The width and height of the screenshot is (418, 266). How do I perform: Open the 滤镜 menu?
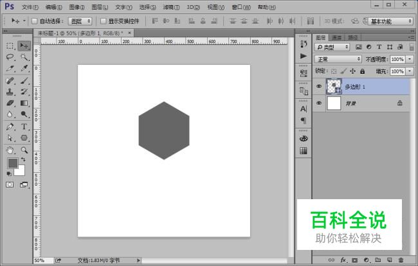coord(170,6)
